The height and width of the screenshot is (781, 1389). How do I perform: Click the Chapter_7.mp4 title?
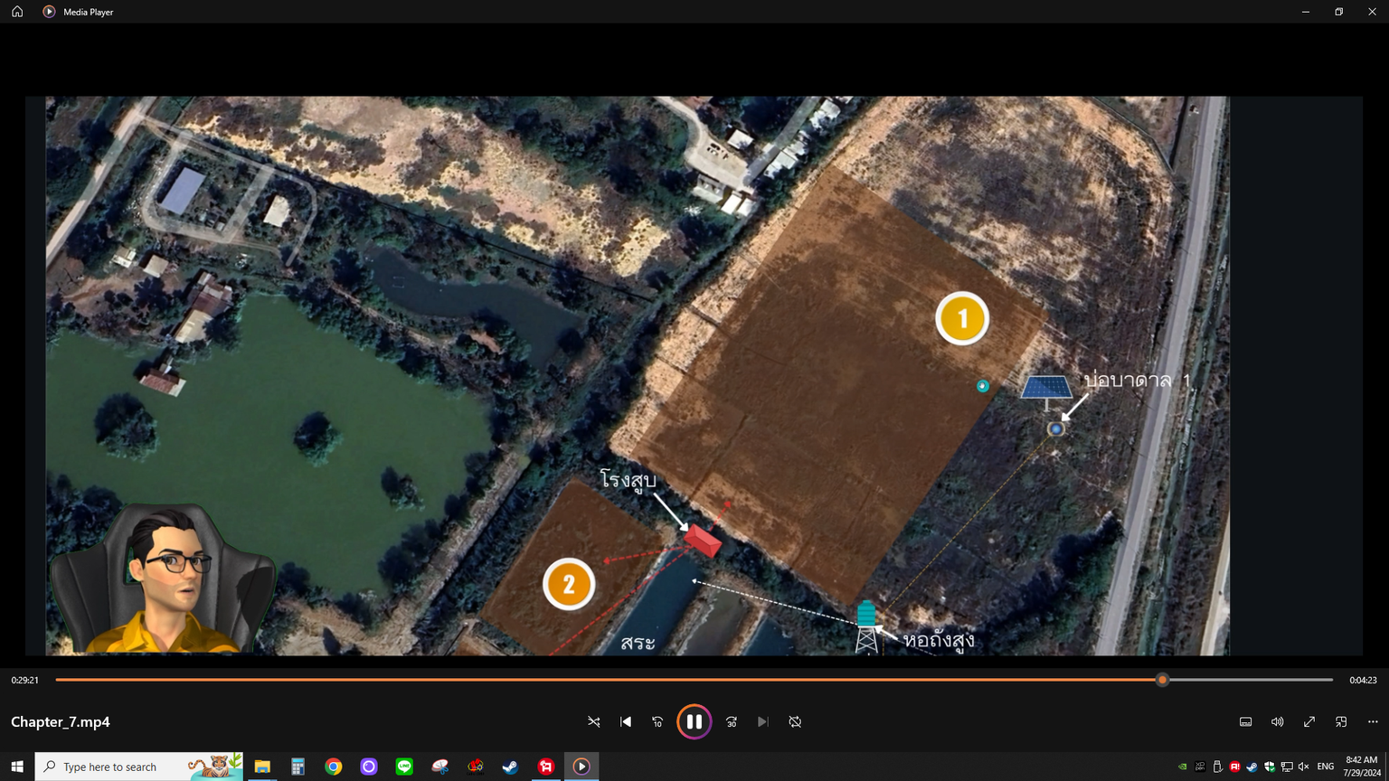coord(61,721)
